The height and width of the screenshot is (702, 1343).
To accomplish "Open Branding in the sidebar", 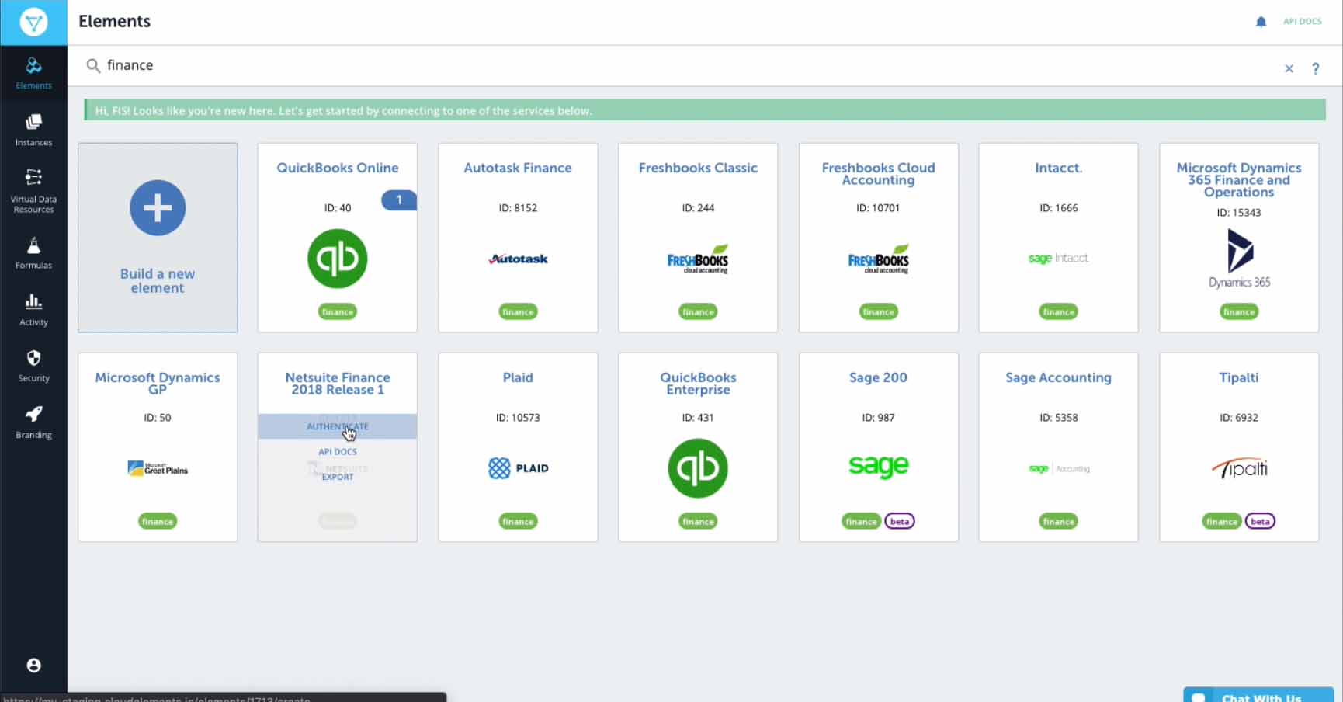I will click(x=33, y=422).
